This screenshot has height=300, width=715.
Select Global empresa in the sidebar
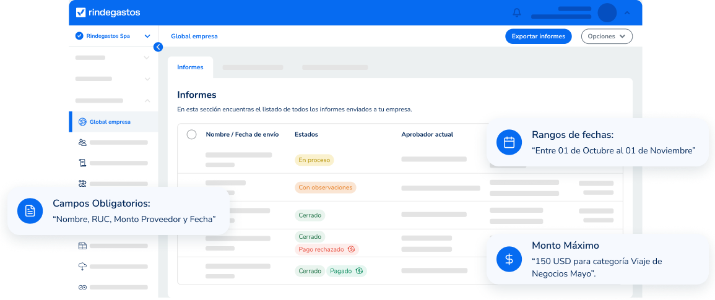pyautogui.click(x=110, y=122)
